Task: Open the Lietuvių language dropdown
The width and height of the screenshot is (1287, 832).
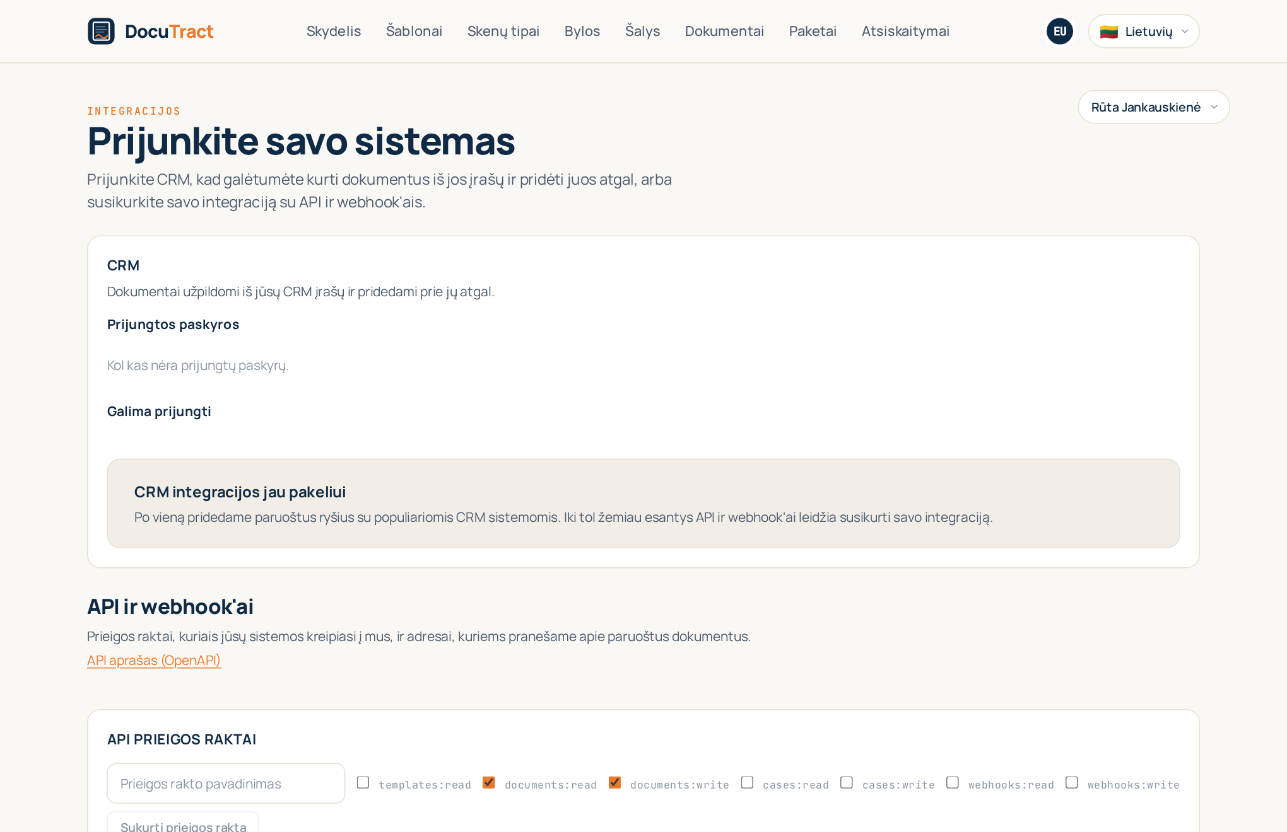Action: pos(1144,31)
